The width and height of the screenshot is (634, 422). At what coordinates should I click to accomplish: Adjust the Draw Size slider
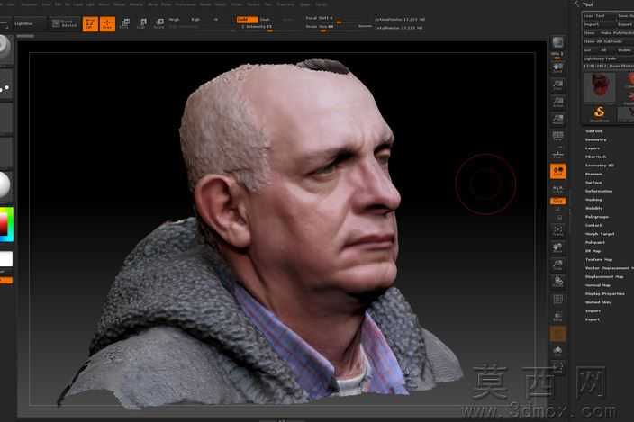click(x=331, y=28)
